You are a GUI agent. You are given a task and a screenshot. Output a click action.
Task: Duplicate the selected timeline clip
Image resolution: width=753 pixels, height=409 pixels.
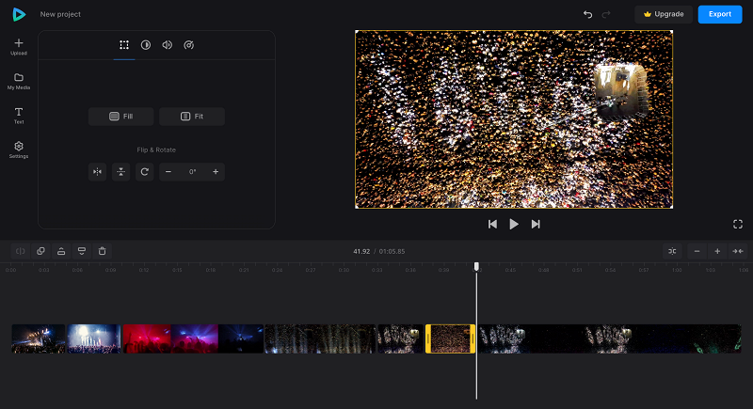click(40, 251)
